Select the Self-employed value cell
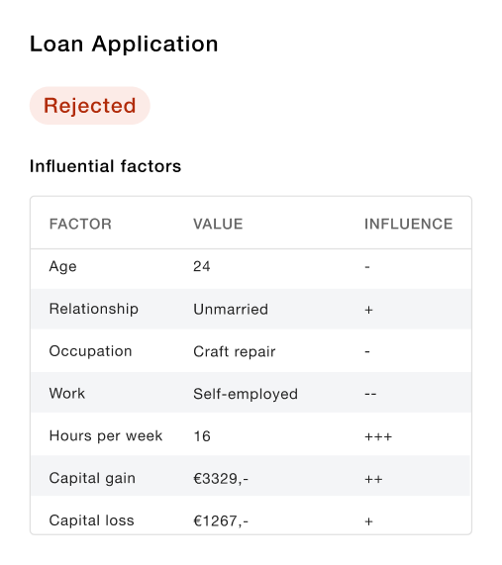This screenshot has width=502, height=565. click(x=246, y=394)
